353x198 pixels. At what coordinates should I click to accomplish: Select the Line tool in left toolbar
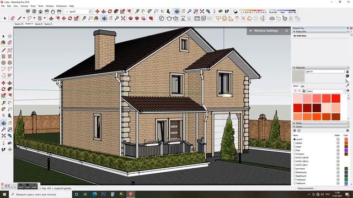point(3,50)
